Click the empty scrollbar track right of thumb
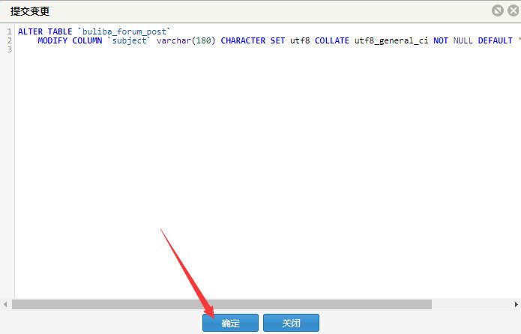Image resolution: width=521 pixels, height=334 pixels. (471, 304)
